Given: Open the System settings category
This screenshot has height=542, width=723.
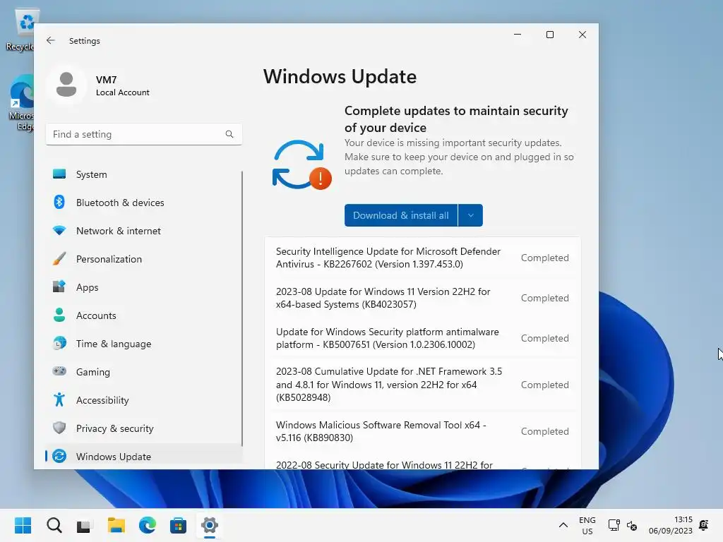Looking at the screenshot, I should tap(143, 174).
